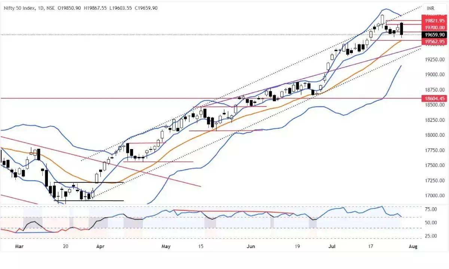
Task: Click 'Mar' on the date axis
Action: (19, 247)
